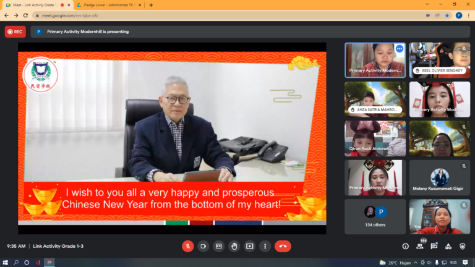Image resolution: width=475 pixels, height=267 pixels.
Task: Click the Present now screen icon
Action: click(x=249, y=246)
